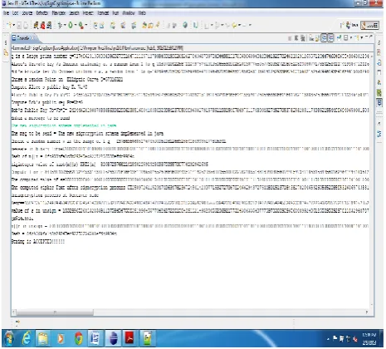Open the Source menu

pos(27,13)
